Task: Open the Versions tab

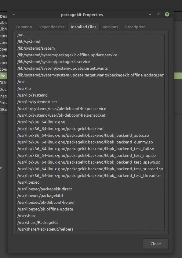Action: [x=110, y=27]
